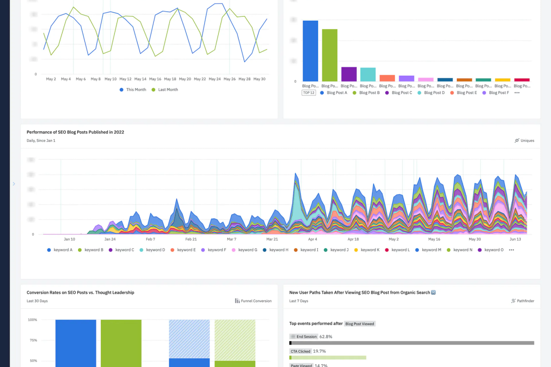Click the green hatched funnel bar
551x367 pixels.
[235, 340]
